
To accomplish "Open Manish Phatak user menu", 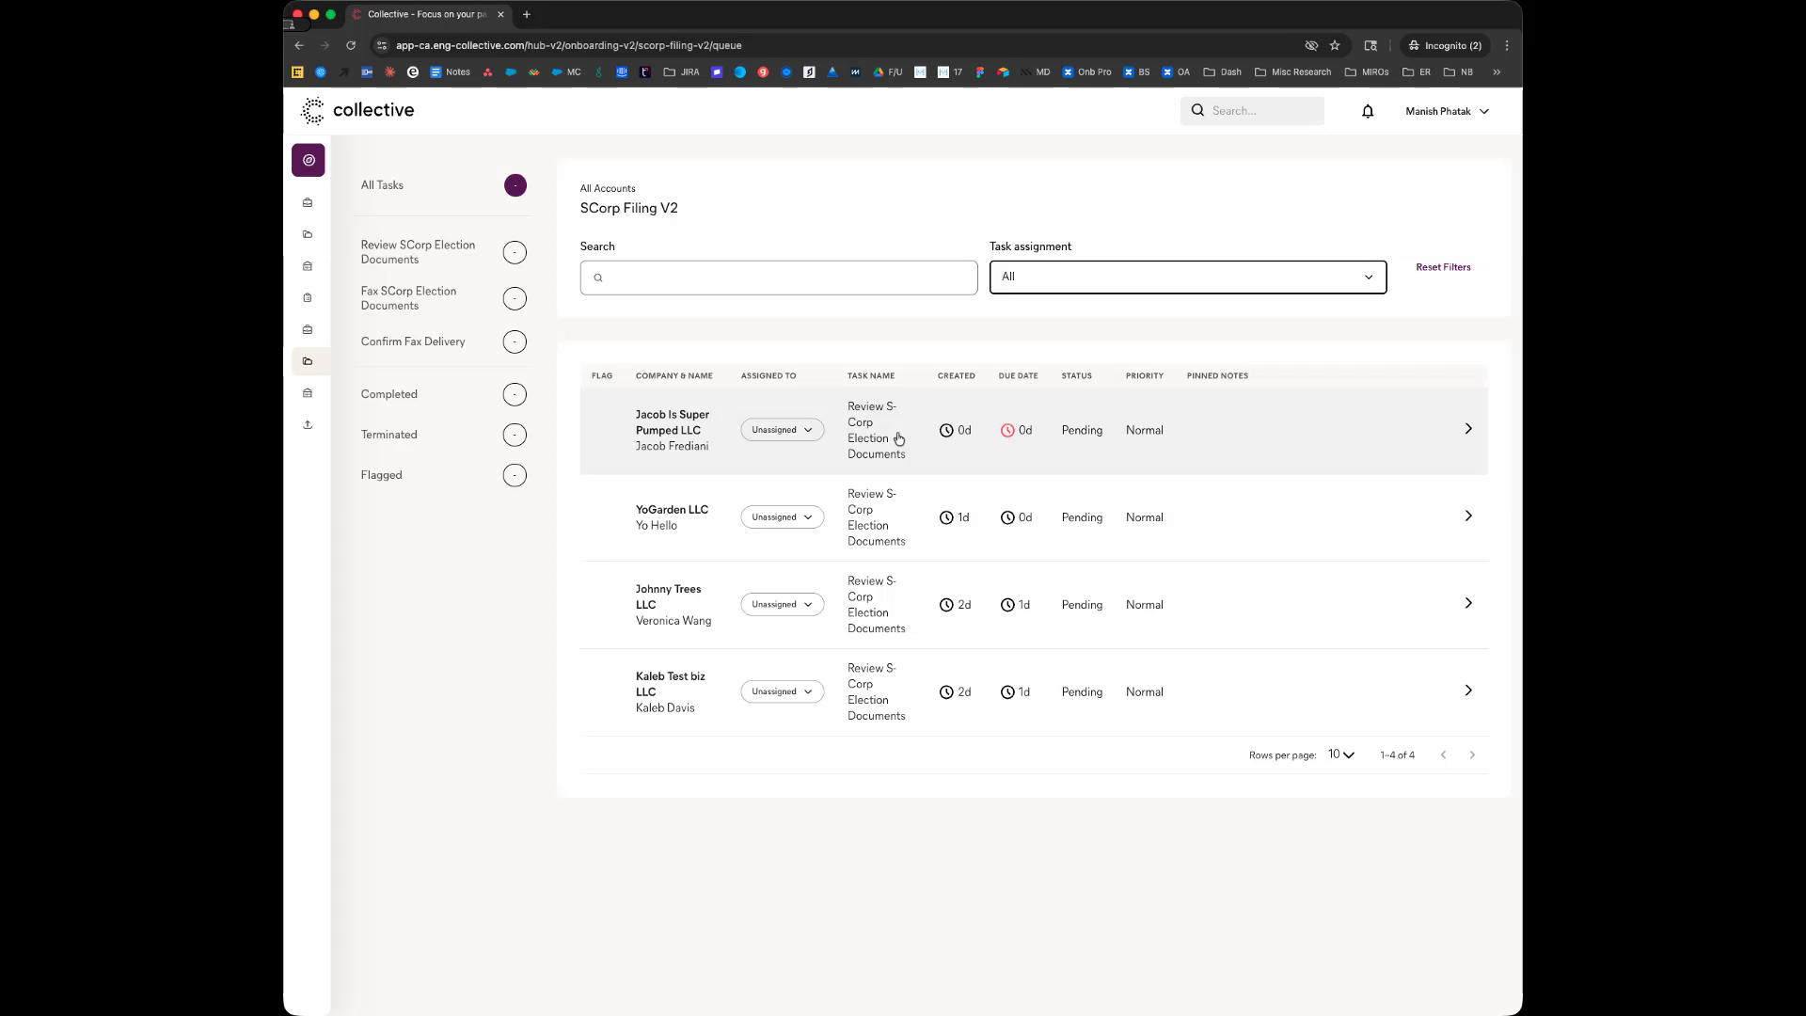I will (1447, 111).
